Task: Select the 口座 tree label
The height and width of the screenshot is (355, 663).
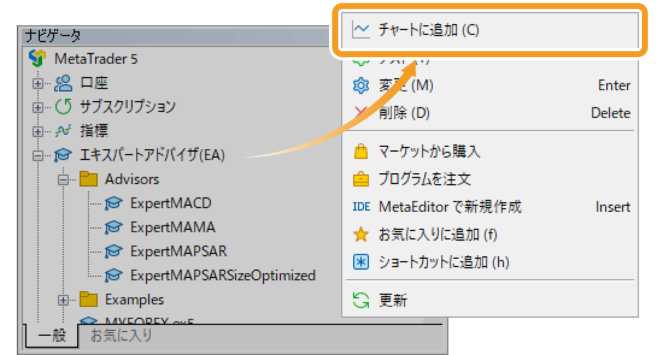Action: click(x=94, y=83)
